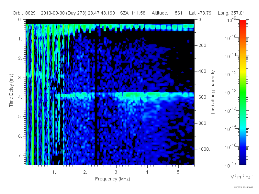Click the yellow region of the color bar
Viewport: 259px width, 194px height.
point(242,71)
